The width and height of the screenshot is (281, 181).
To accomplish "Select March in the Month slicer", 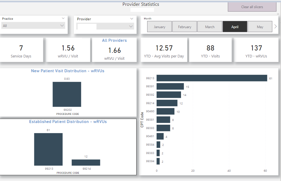I will pyautogui.click(x=210, y=27).
